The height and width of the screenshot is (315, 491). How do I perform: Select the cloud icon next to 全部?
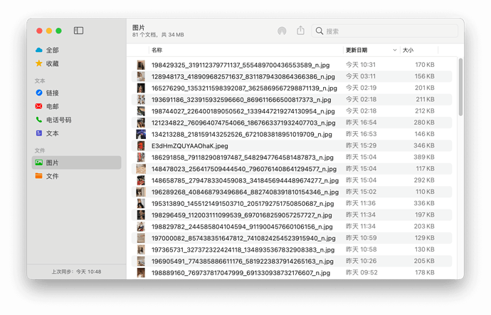point(39,50)
